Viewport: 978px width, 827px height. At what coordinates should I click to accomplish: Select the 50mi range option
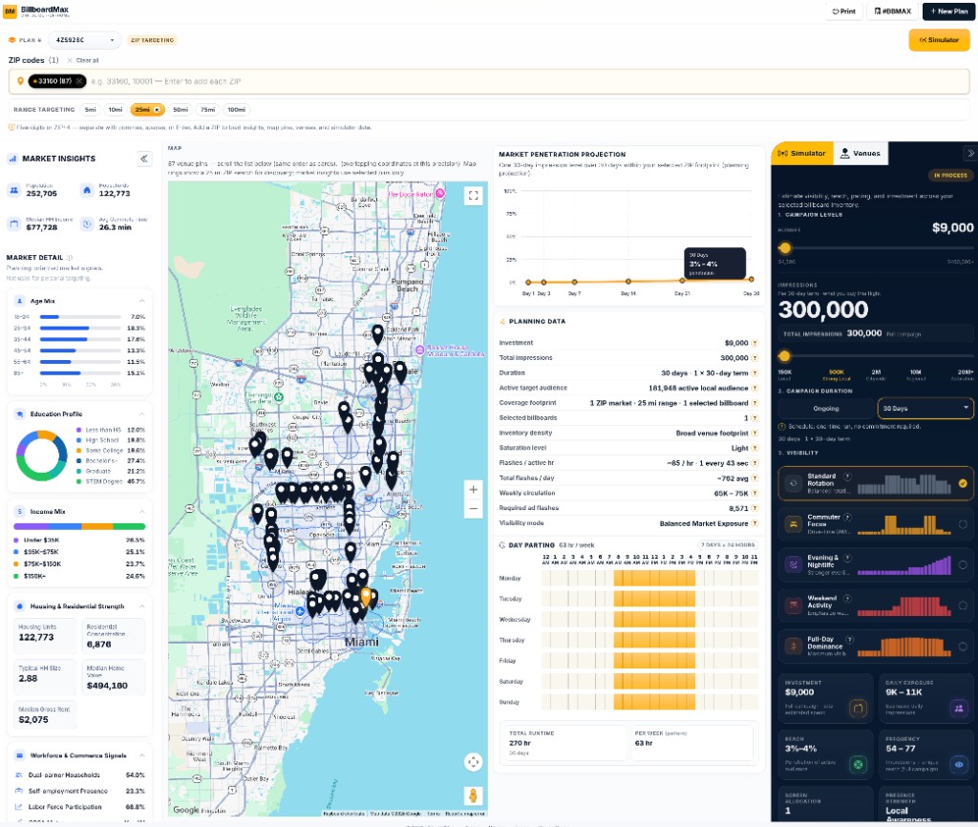pos(181,110)
